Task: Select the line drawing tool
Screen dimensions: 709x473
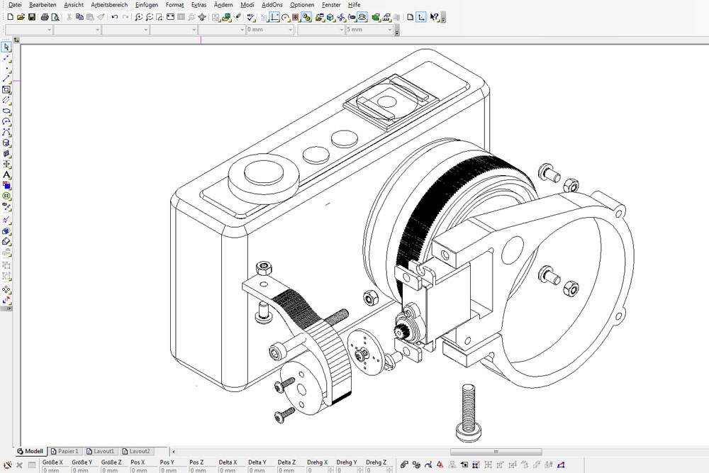Action: coord(6,79)
